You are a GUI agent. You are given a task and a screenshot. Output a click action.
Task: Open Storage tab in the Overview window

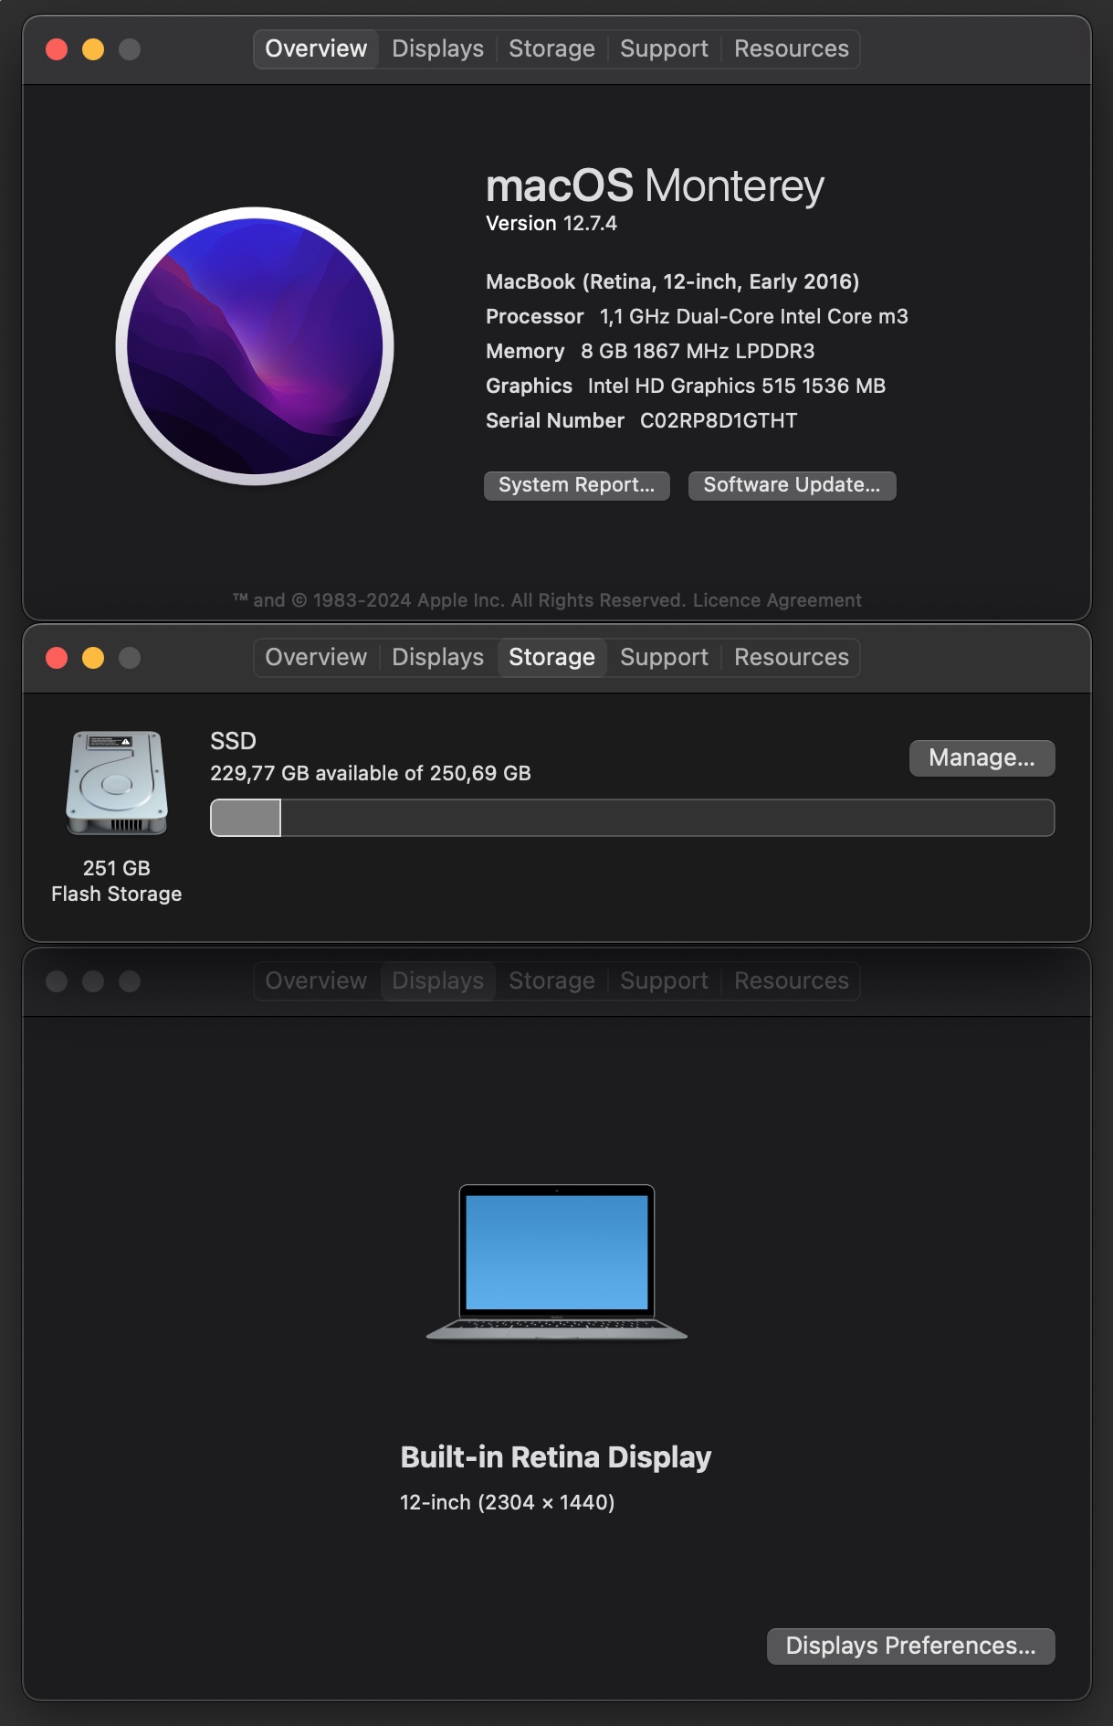coord(551,48)
